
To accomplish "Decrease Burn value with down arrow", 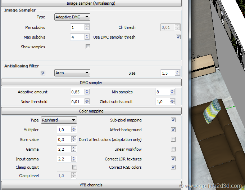I will (74, 141).
